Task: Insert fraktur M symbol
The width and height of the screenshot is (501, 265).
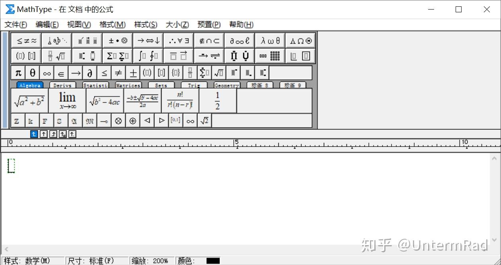Action: pos(90,121)
